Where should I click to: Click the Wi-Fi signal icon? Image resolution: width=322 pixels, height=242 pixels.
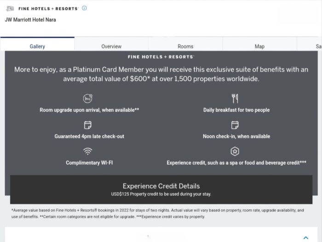[88, 151]
